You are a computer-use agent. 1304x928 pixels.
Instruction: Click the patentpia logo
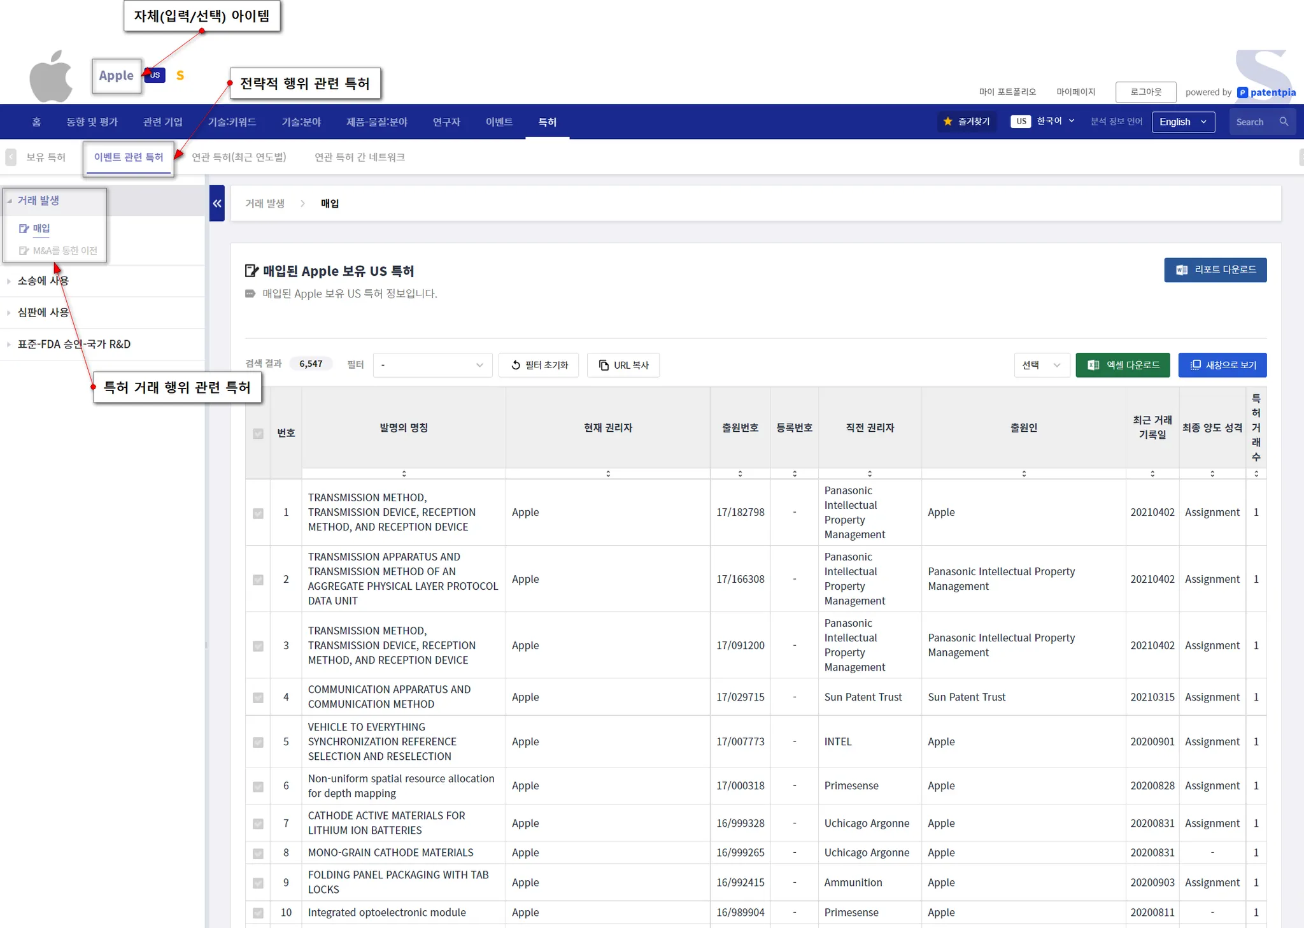click(x=1266, y=92)
